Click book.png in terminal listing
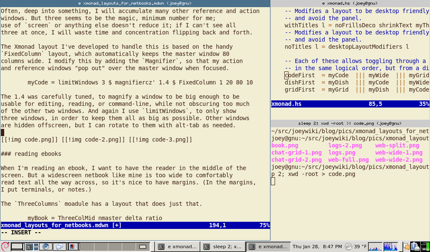The height and width of the screenshot is (252, 430). 285,146
